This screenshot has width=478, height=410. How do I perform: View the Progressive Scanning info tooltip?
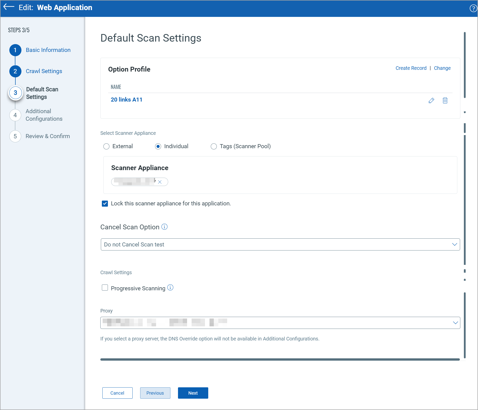[x=170, y=288]
